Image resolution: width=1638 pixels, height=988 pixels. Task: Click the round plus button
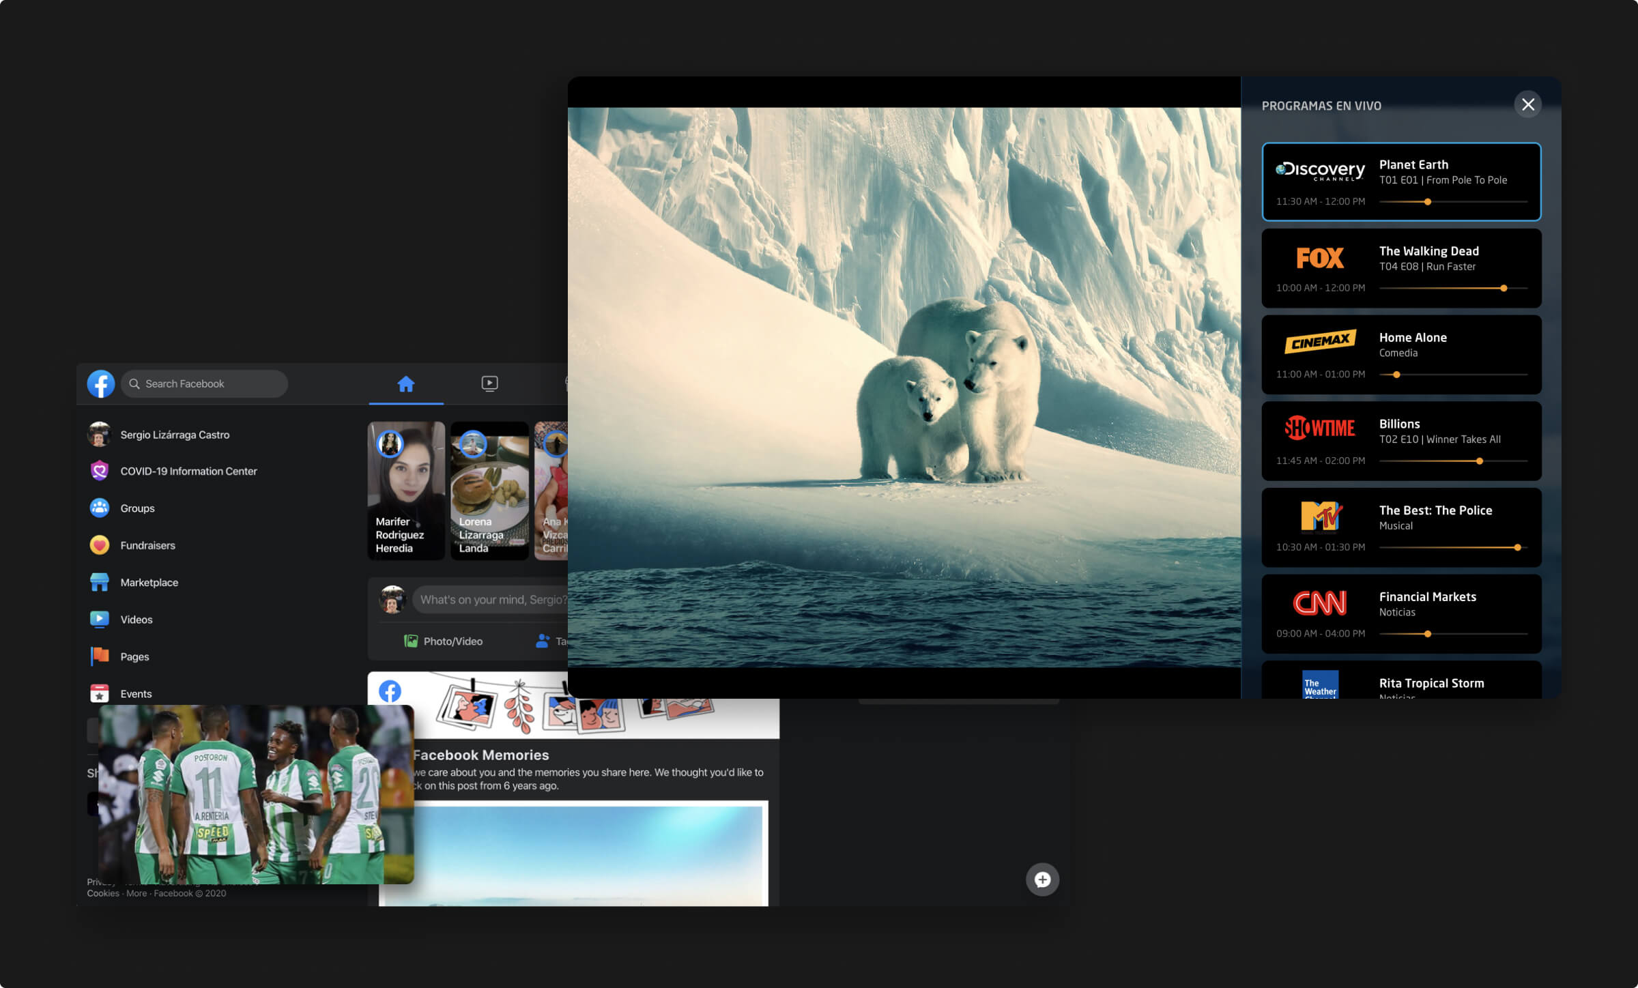1042,880
